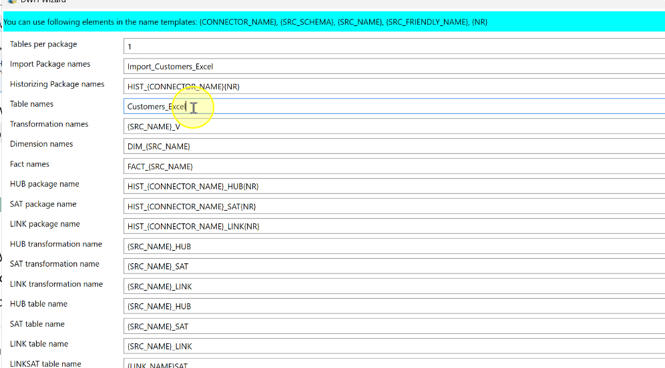Image resolution: width=665 pixels, height=368 pixels.
Task: Click the 'Table names' label
Action: click(x=31, y=104)
